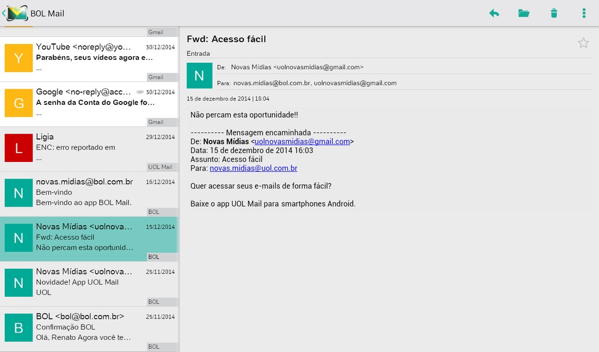Open the three-dot overflow menu
Image resolution: width=599 pixels, height=352 pixels.
[x=584, y=13]
